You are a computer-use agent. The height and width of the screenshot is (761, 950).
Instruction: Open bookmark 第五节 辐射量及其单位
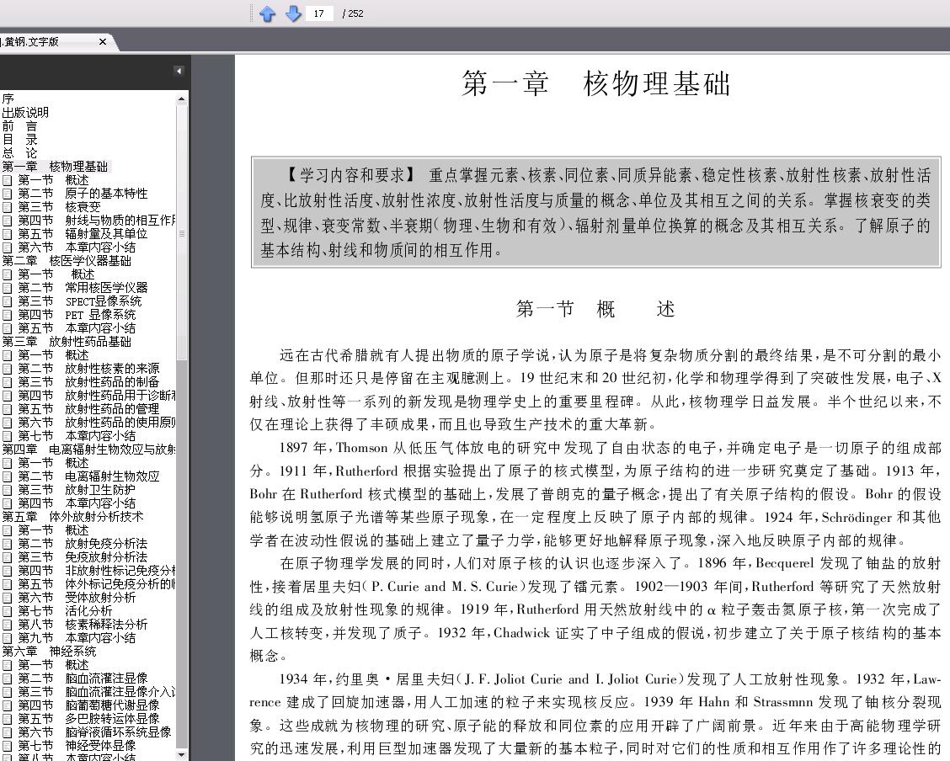tap(83, 234)
